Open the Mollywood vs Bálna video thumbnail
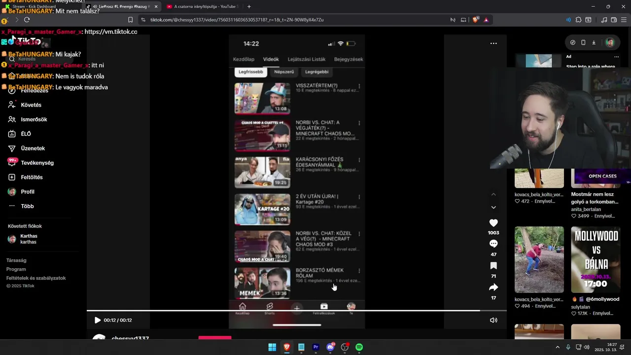The width and height of the screenshot is (631, 355). click(596, 259)
